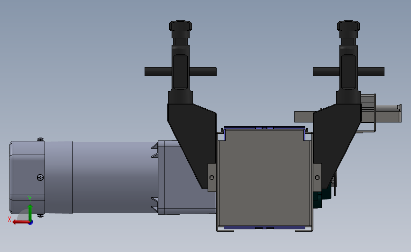Pick the right clamp's horizontal T-handle bar
The height and width of the screenshot is (252, 411).
tap(348, 71)
